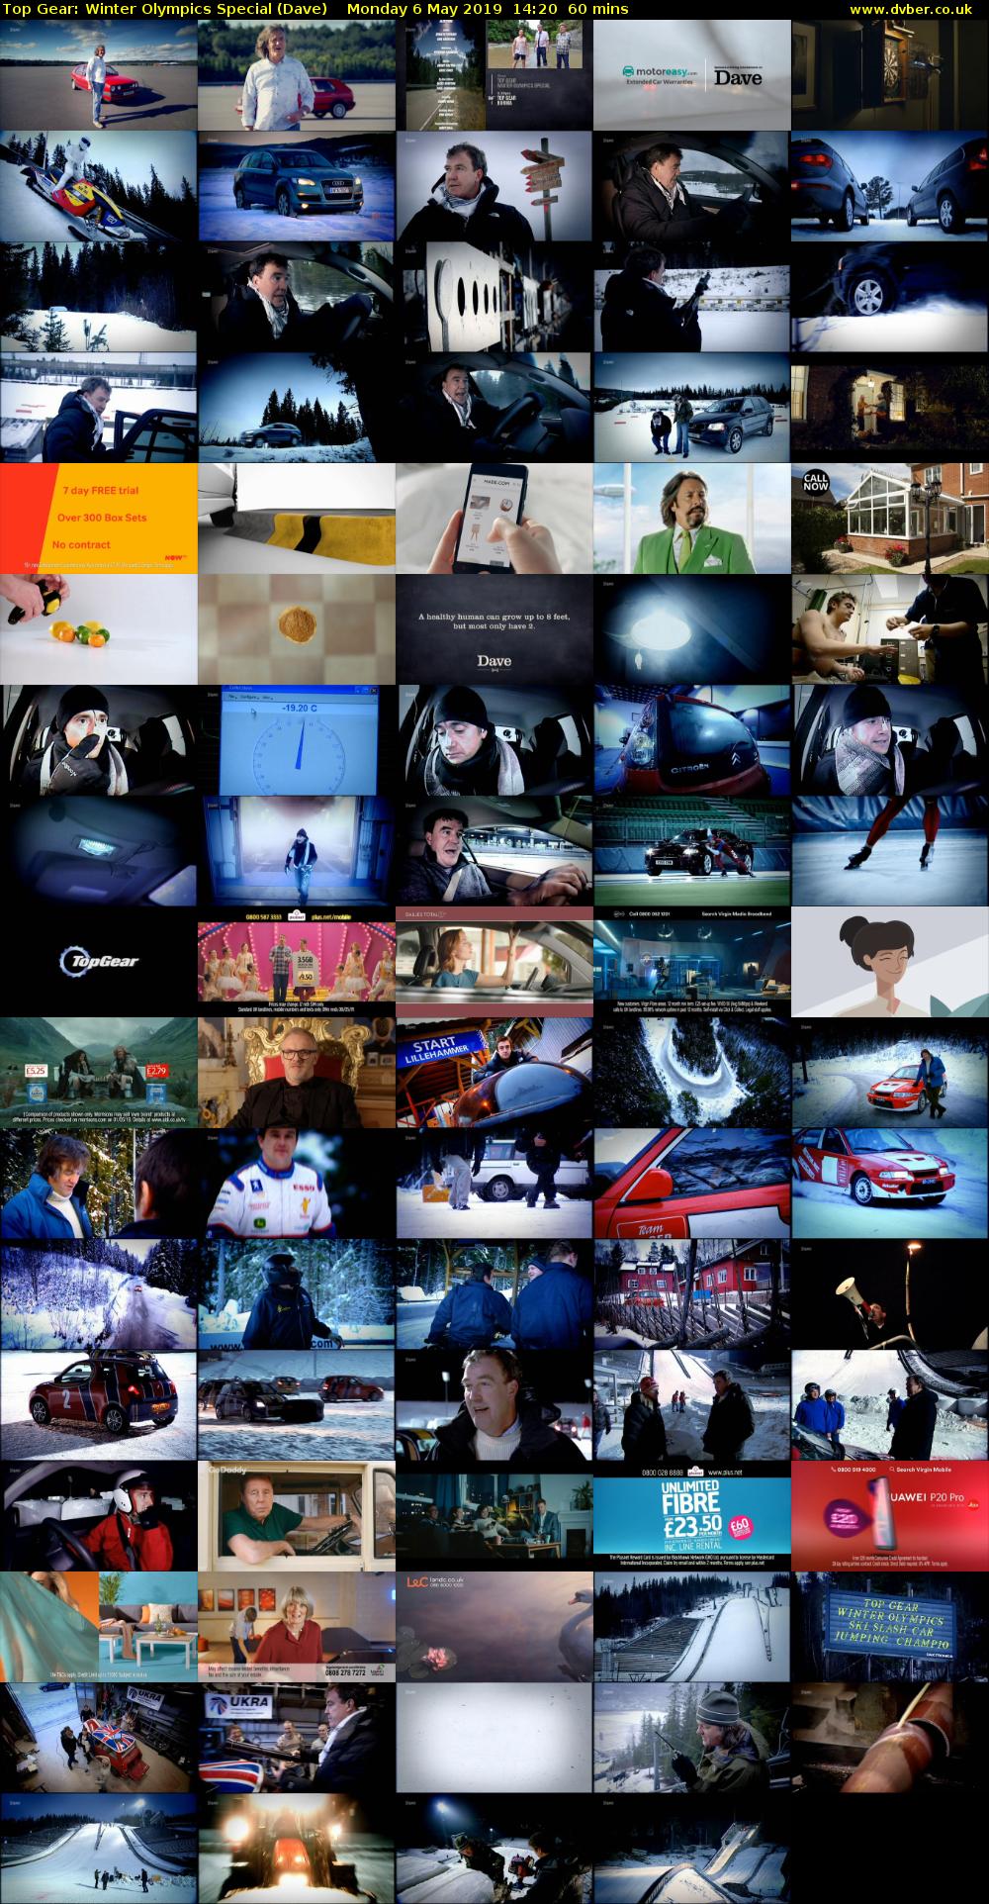Open the tractor headlights at night thumbnail
This screenshot has width=989, height=1904.
click(x=296, y=1849)
